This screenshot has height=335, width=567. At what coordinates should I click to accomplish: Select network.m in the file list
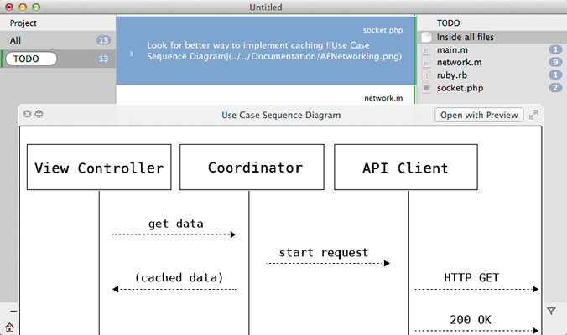point(492,63)
